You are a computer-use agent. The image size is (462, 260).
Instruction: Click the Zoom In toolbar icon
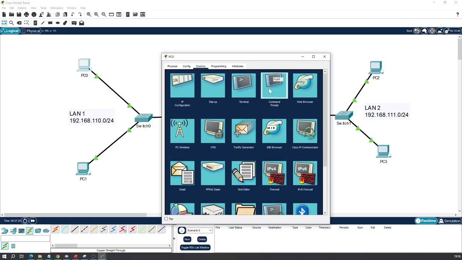[x=89, y=14]
